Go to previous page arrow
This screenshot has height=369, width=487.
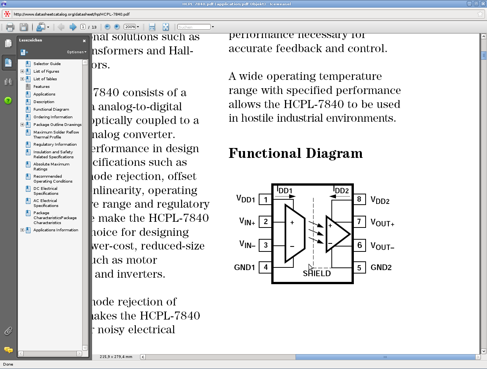click(61, 27)
